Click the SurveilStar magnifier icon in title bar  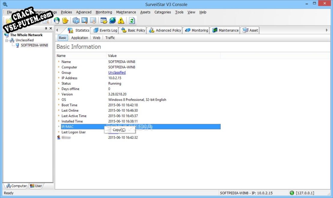[5, 4]
